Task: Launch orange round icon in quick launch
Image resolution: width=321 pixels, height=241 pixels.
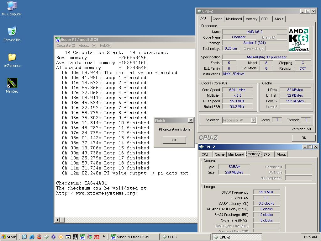Action: tap(61, 237)
